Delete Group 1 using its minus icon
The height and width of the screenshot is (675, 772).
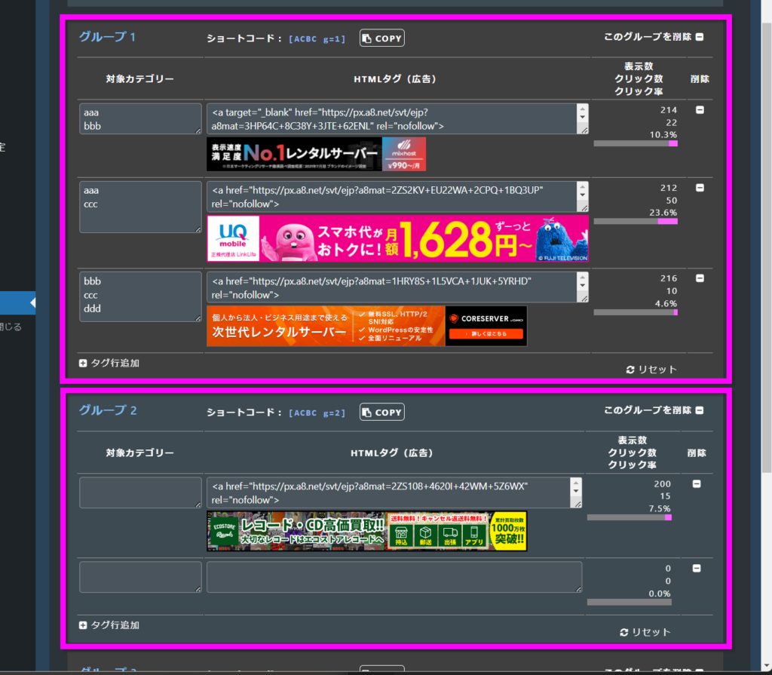click(700, 37)
